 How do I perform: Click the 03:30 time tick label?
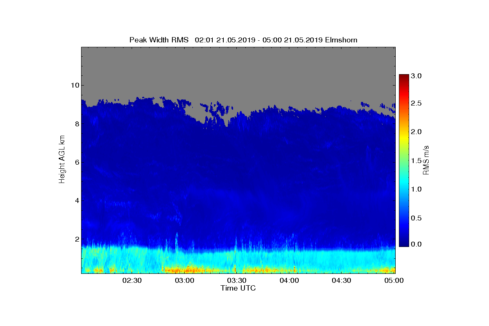(237, 281)
